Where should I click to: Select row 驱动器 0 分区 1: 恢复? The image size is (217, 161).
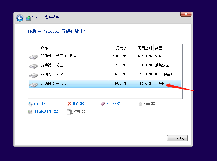pos(105,56)
